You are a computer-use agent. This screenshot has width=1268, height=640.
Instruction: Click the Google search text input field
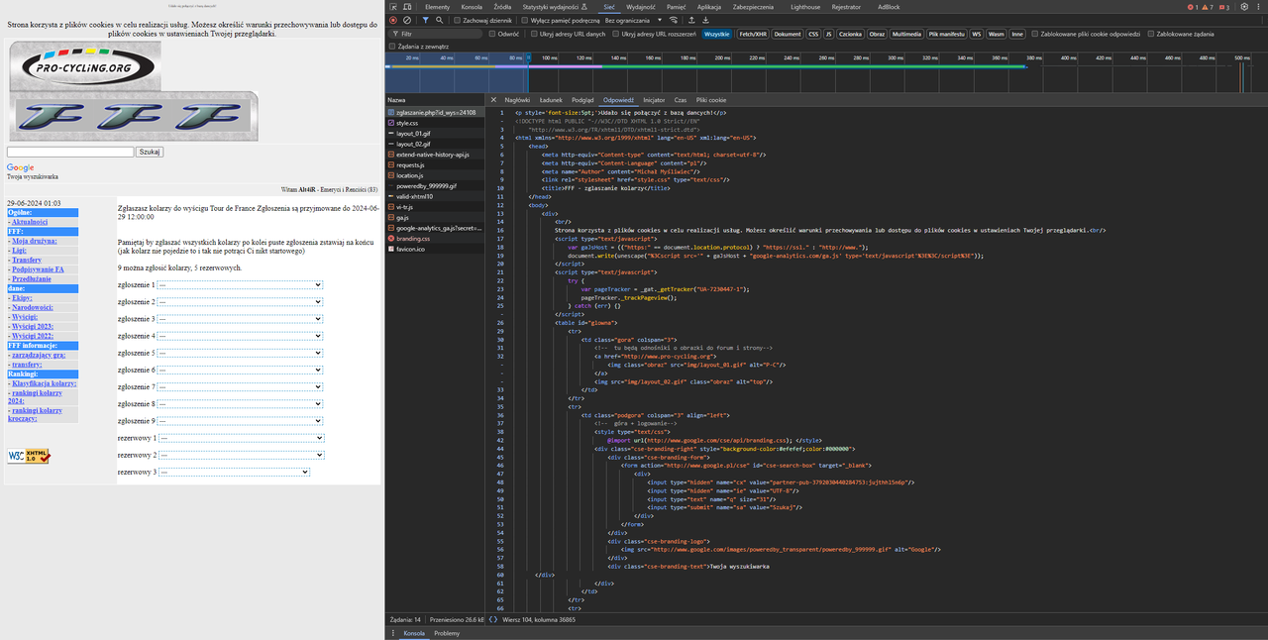(x=70, y=152)
